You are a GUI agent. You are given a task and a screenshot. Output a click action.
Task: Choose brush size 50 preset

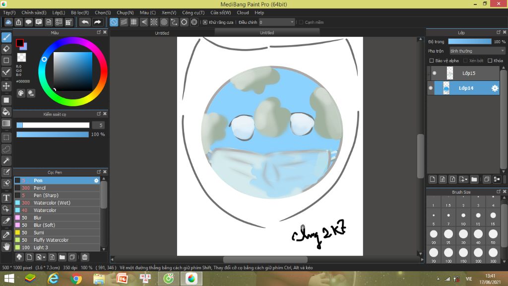(x=493, y=235)
